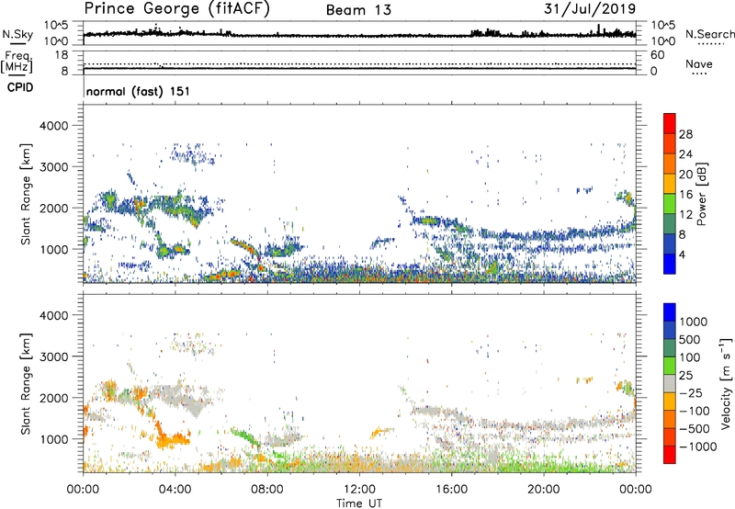The width and height of the screenshot is (735, 509).
Task: Click the gray band of the Velocity colorbar
Action: click(670, 384)
